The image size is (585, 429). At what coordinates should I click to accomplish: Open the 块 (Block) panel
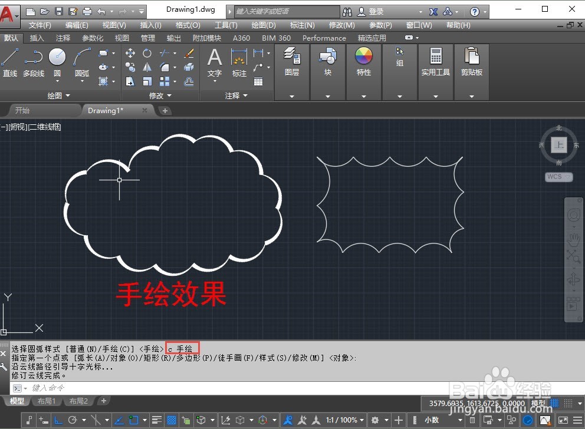(x=327, y=61)
